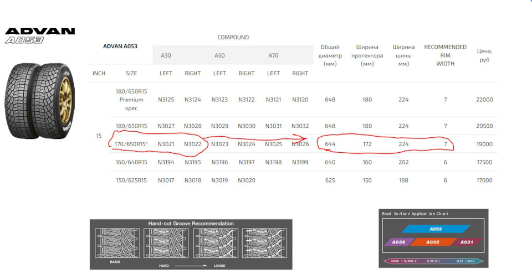Click the 644 overall diameter value
This screenshot has width=532, height=274.
point(330,144)
